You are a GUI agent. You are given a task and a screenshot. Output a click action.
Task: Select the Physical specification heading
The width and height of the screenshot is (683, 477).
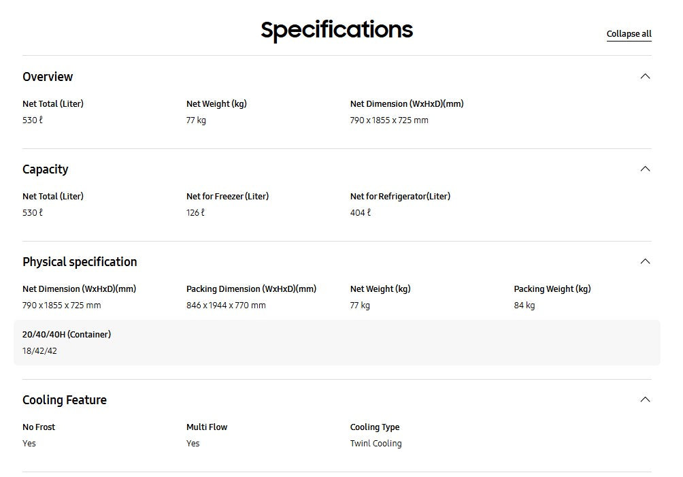click(x=80, y=262)
